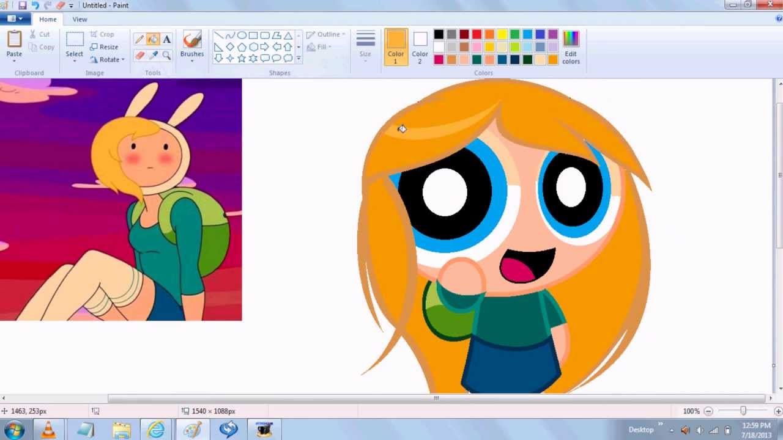
Task: Open the Paste dropdown arrow
Action: tap(14, 61)
